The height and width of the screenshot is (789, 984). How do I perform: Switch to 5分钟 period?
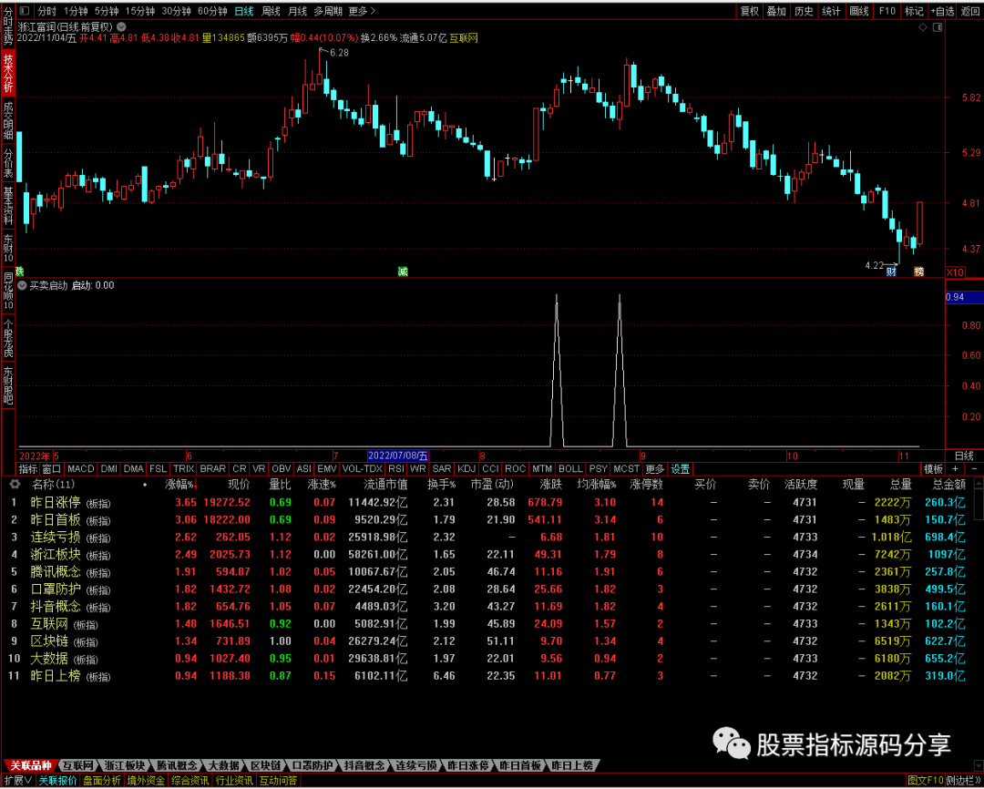107,11
